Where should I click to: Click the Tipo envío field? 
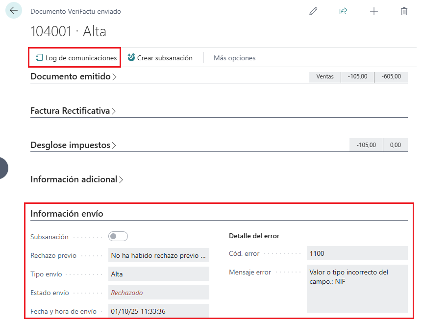(x=158, y=274)
